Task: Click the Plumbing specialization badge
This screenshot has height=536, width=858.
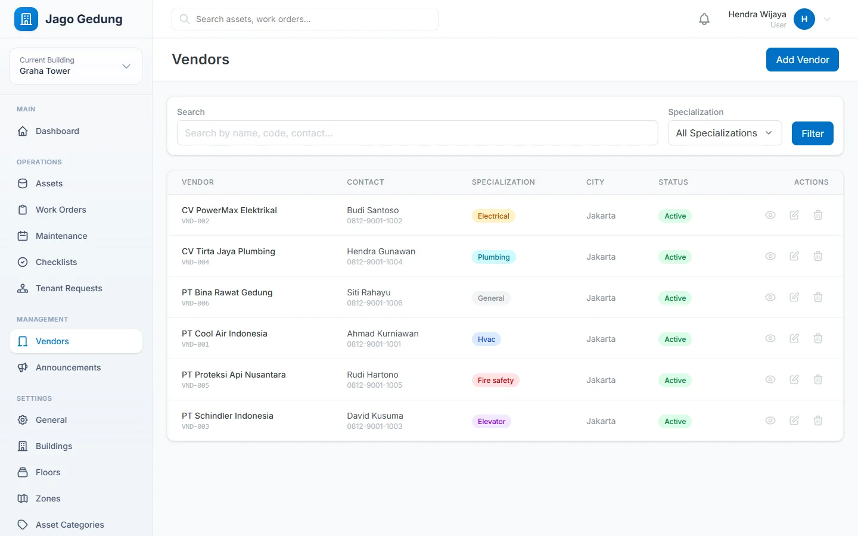Action: 494,257
